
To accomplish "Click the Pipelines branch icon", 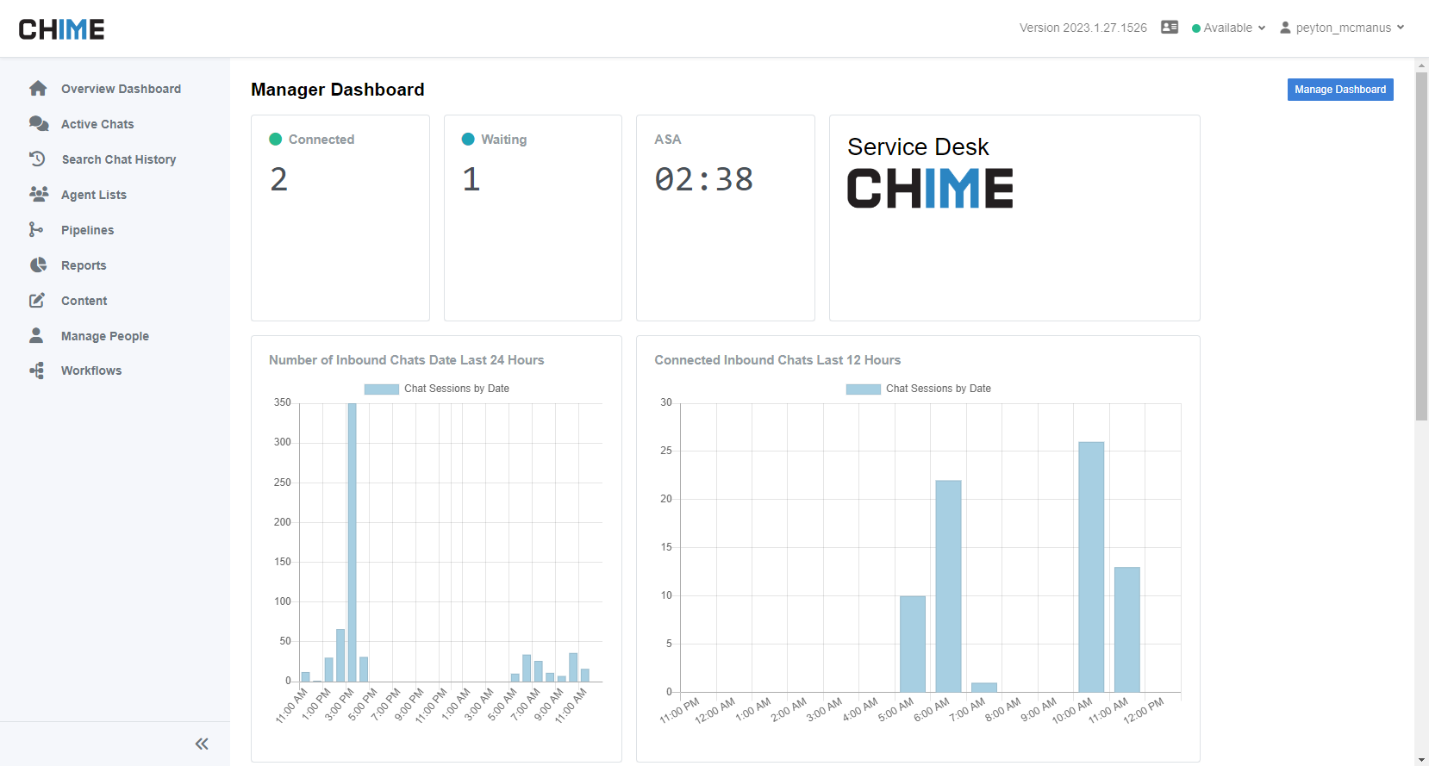I will pos(36,229).
